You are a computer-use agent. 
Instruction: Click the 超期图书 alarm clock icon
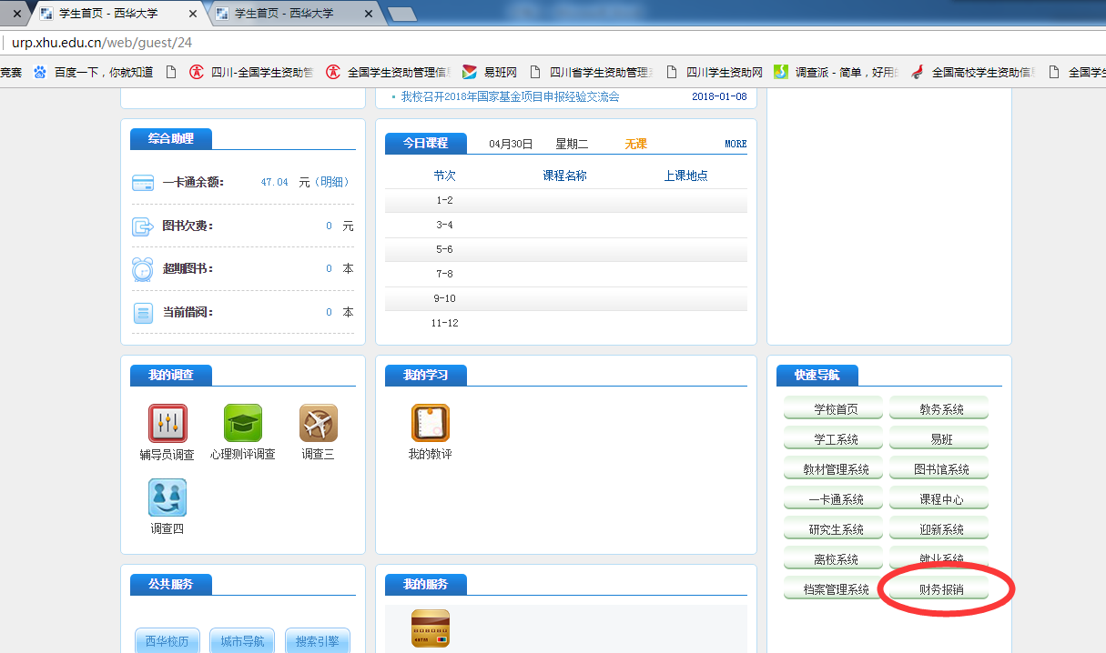(143, 269)
